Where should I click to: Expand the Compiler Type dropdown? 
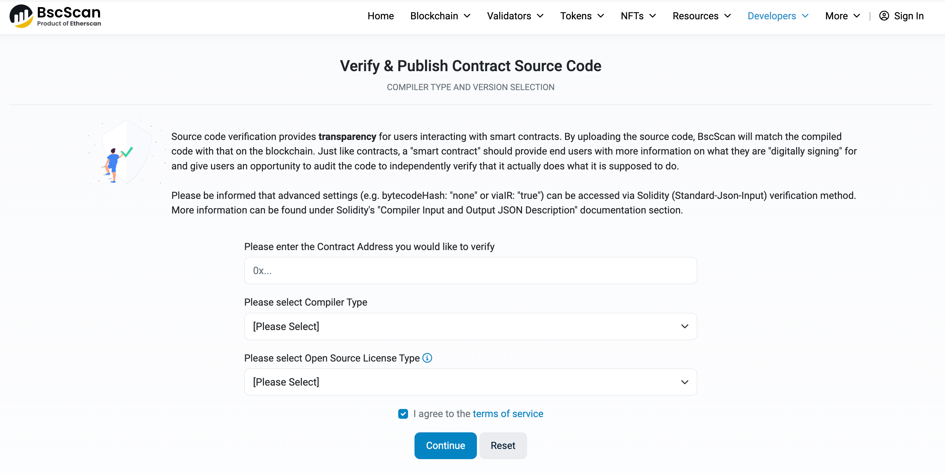(470, 326)
